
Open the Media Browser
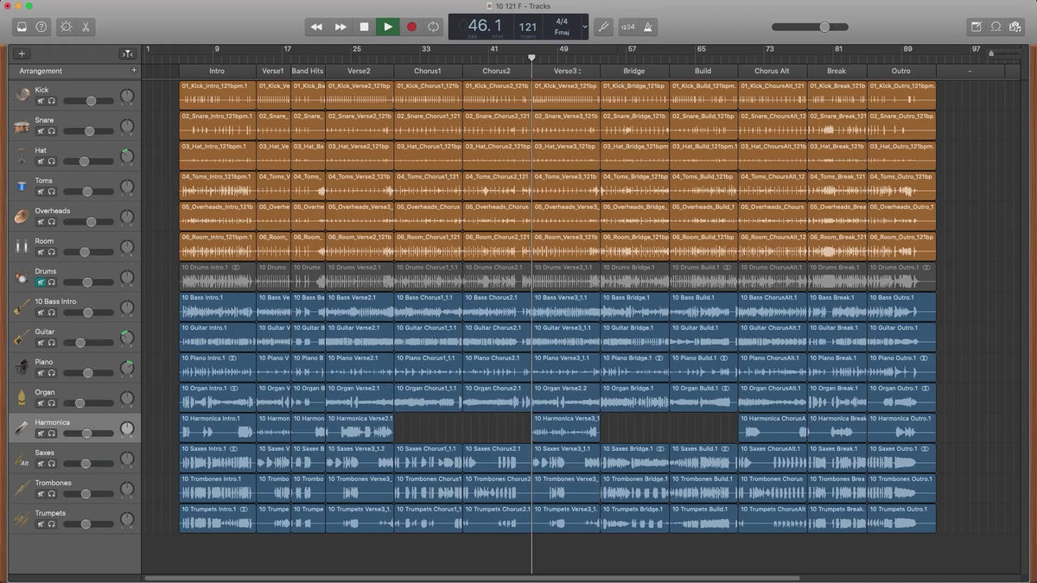coord(1015,27)
